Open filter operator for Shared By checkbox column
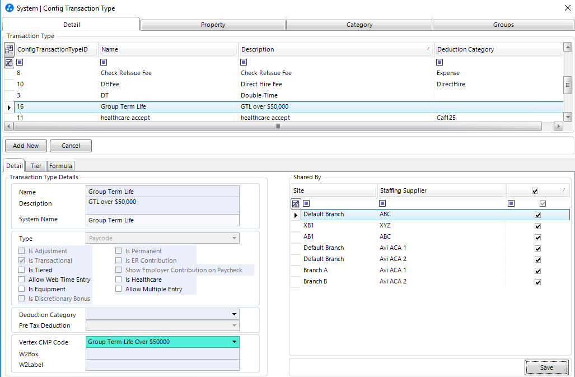The image size is (575, 377). [511, 203]
